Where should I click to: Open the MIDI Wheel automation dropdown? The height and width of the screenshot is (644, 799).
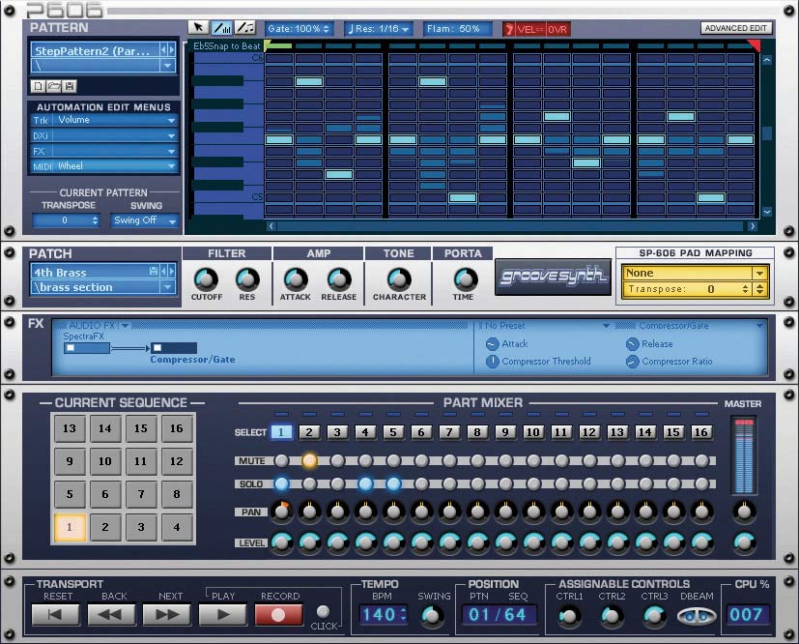point(104,166)
